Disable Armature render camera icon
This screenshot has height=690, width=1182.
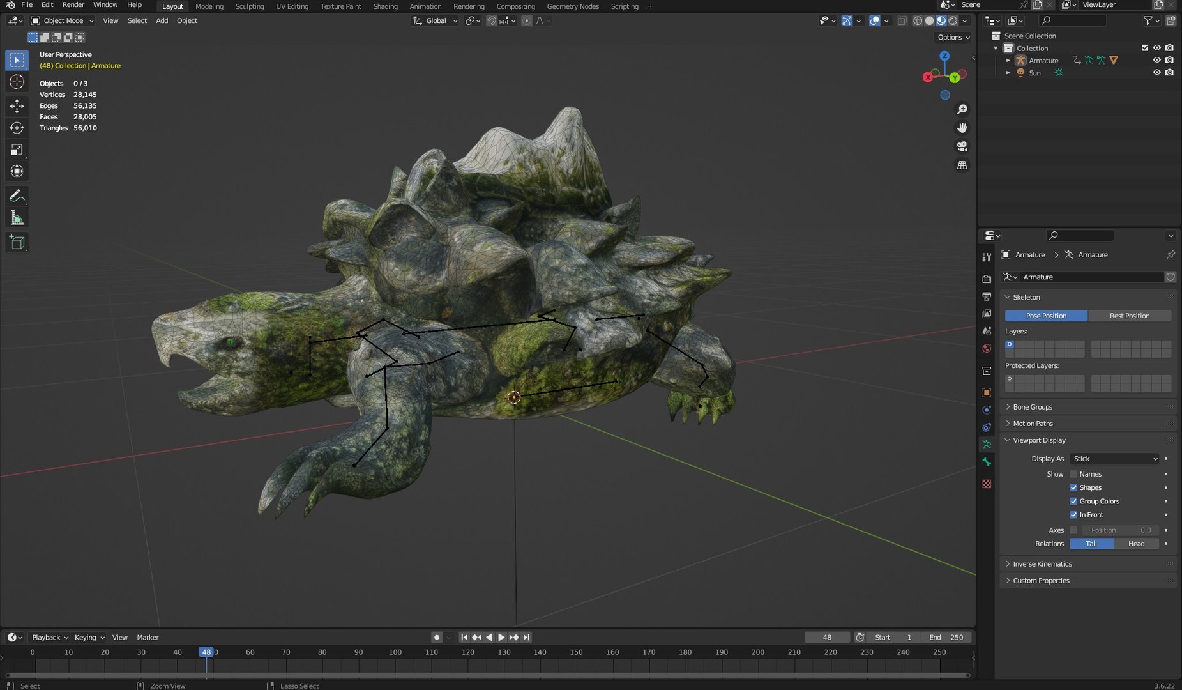[1169, 60]
